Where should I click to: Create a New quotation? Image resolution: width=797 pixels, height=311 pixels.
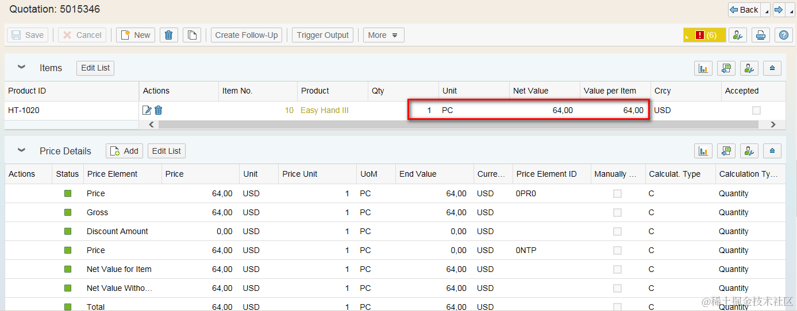coord(136,35)
